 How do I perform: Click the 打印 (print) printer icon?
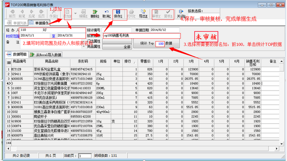[131, 14]
